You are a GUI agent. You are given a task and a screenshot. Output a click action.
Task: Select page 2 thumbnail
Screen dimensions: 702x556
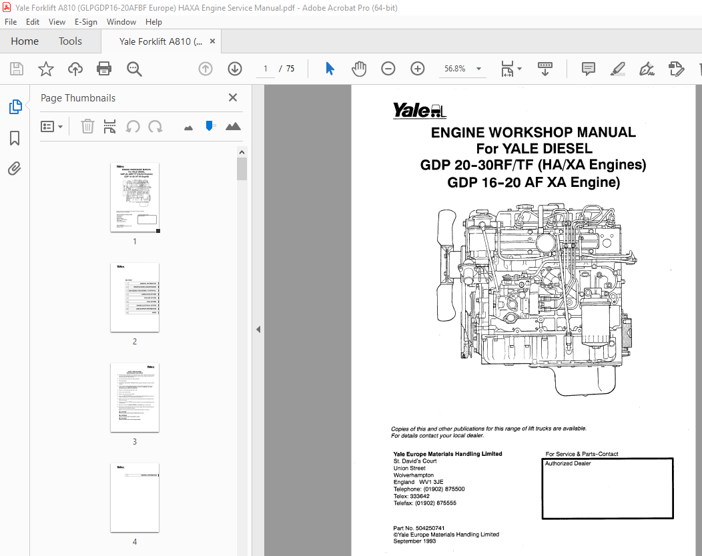135,298
